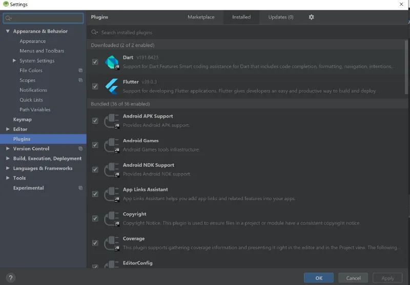Select Plugins in settings tree
This screenshot has height=285, width=410.
tap(43, 139)
